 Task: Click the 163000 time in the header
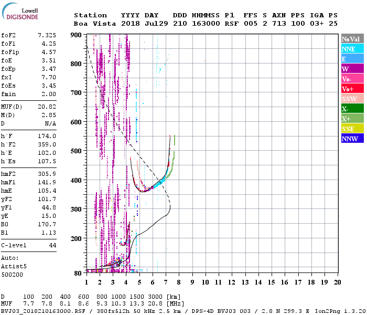pos(206,24)
